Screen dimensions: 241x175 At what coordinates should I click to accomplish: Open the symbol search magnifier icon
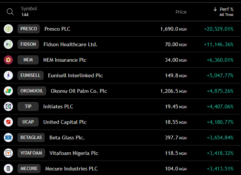coord(10,12)
